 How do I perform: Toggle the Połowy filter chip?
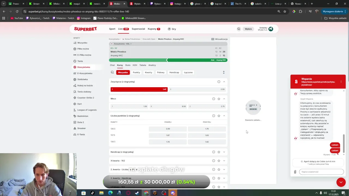(x=161, y=72)
